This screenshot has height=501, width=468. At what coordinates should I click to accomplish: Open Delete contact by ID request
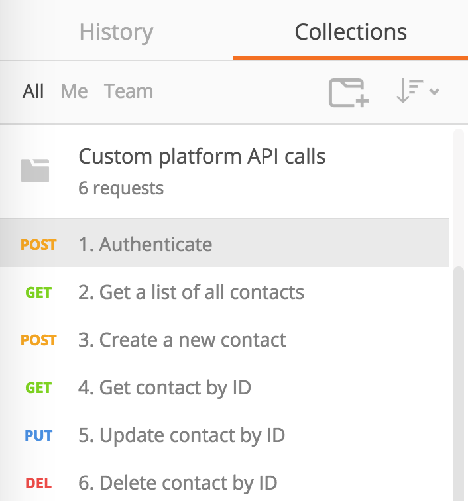pyautogui.click(x=178, y=483)
